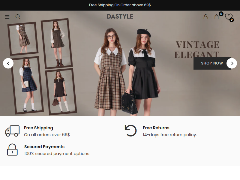The image size is (240, 180).
Task: Click the 'Free Shipping' heading
Action: coord(39,128)
